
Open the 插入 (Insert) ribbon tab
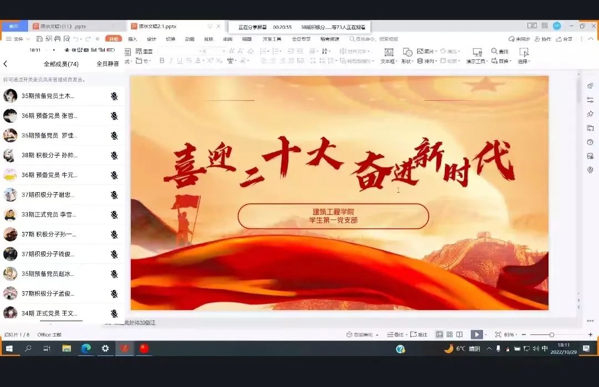pos(133,39)
